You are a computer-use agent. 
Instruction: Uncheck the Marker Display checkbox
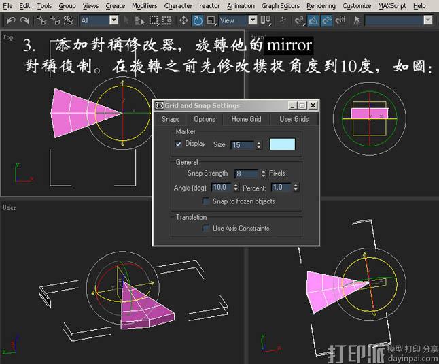coord(179,144)
